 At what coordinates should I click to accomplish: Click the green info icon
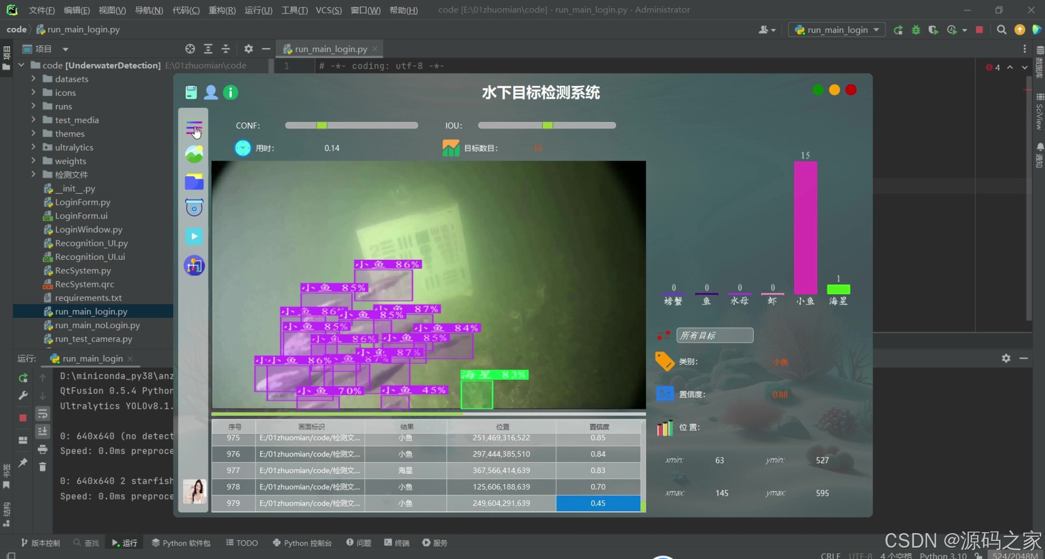pos(230,92)
